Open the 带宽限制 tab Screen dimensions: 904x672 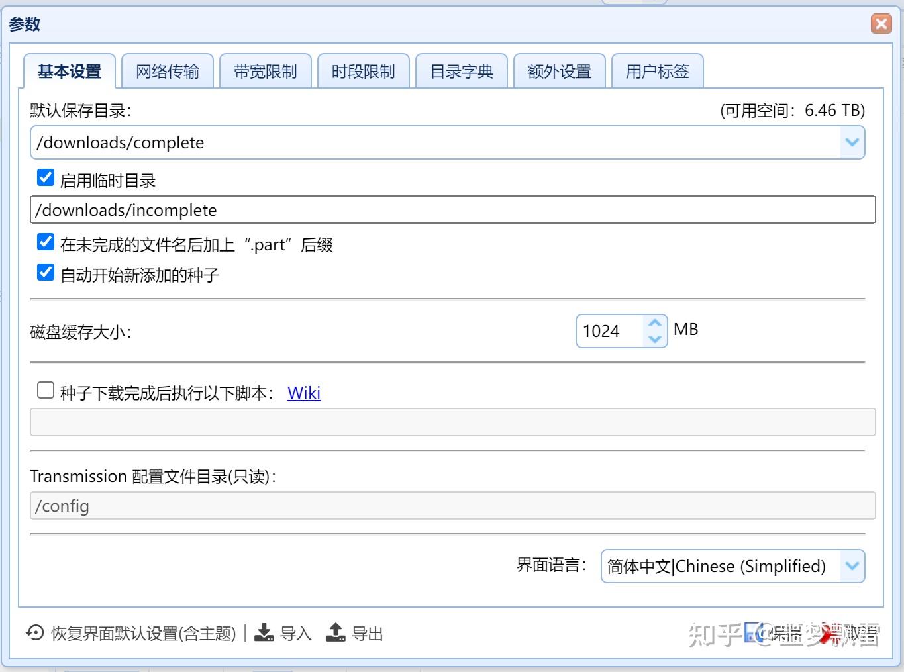pyautogui.click(x=266, y=71)
